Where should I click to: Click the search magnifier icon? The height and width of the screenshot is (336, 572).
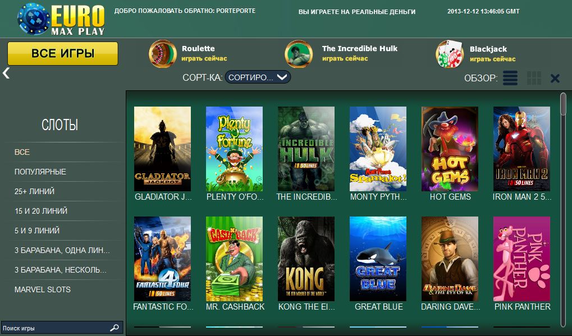tap(114, 328)
